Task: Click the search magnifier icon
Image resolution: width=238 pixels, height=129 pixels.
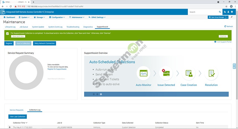Action: (220, 12)
